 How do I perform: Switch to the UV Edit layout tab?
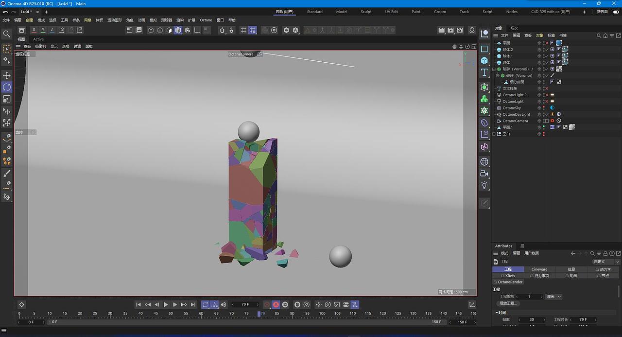[x=391, y=12]
